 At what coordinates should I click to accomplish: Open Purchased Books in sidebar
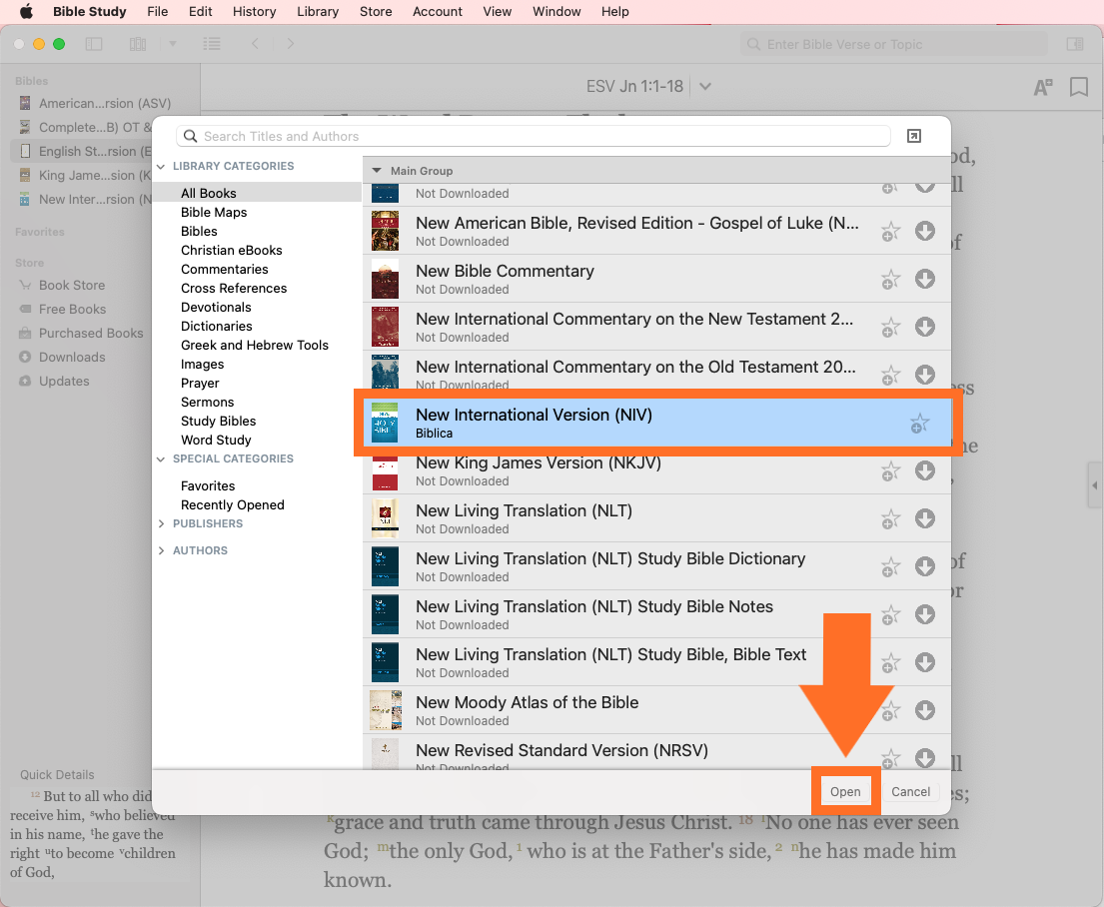coord(91,333)
